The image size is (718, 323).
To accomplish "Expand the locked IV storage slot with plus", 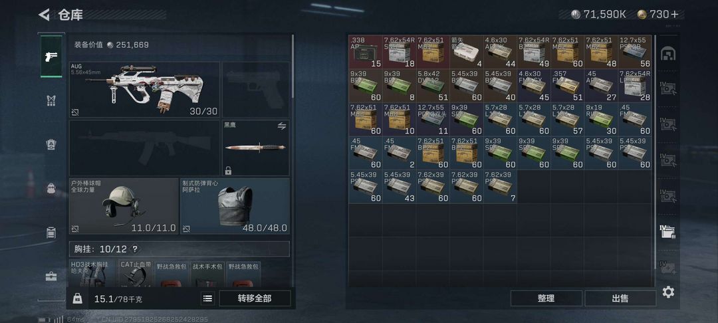I will click(667, 267).
